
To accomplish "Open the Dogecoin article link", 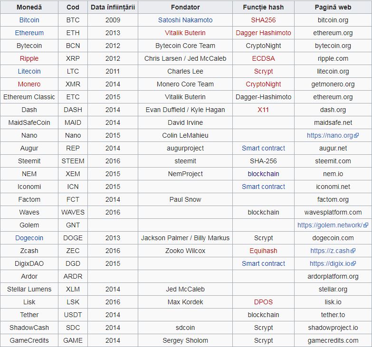I will tap(29, 238).
